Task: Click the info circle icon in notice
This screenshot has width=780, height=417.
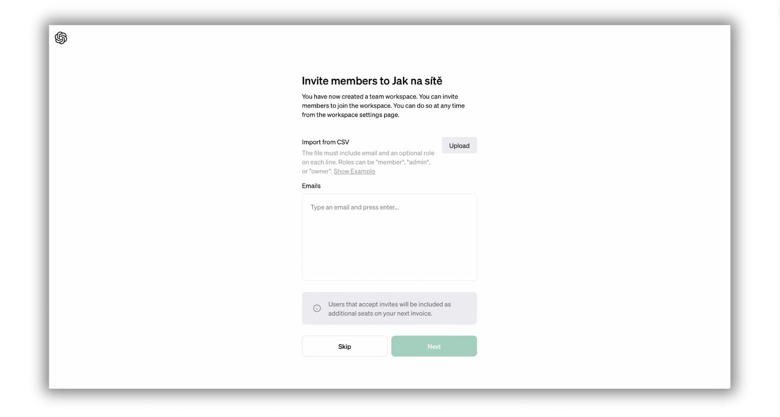Action: tap(317, 308)
